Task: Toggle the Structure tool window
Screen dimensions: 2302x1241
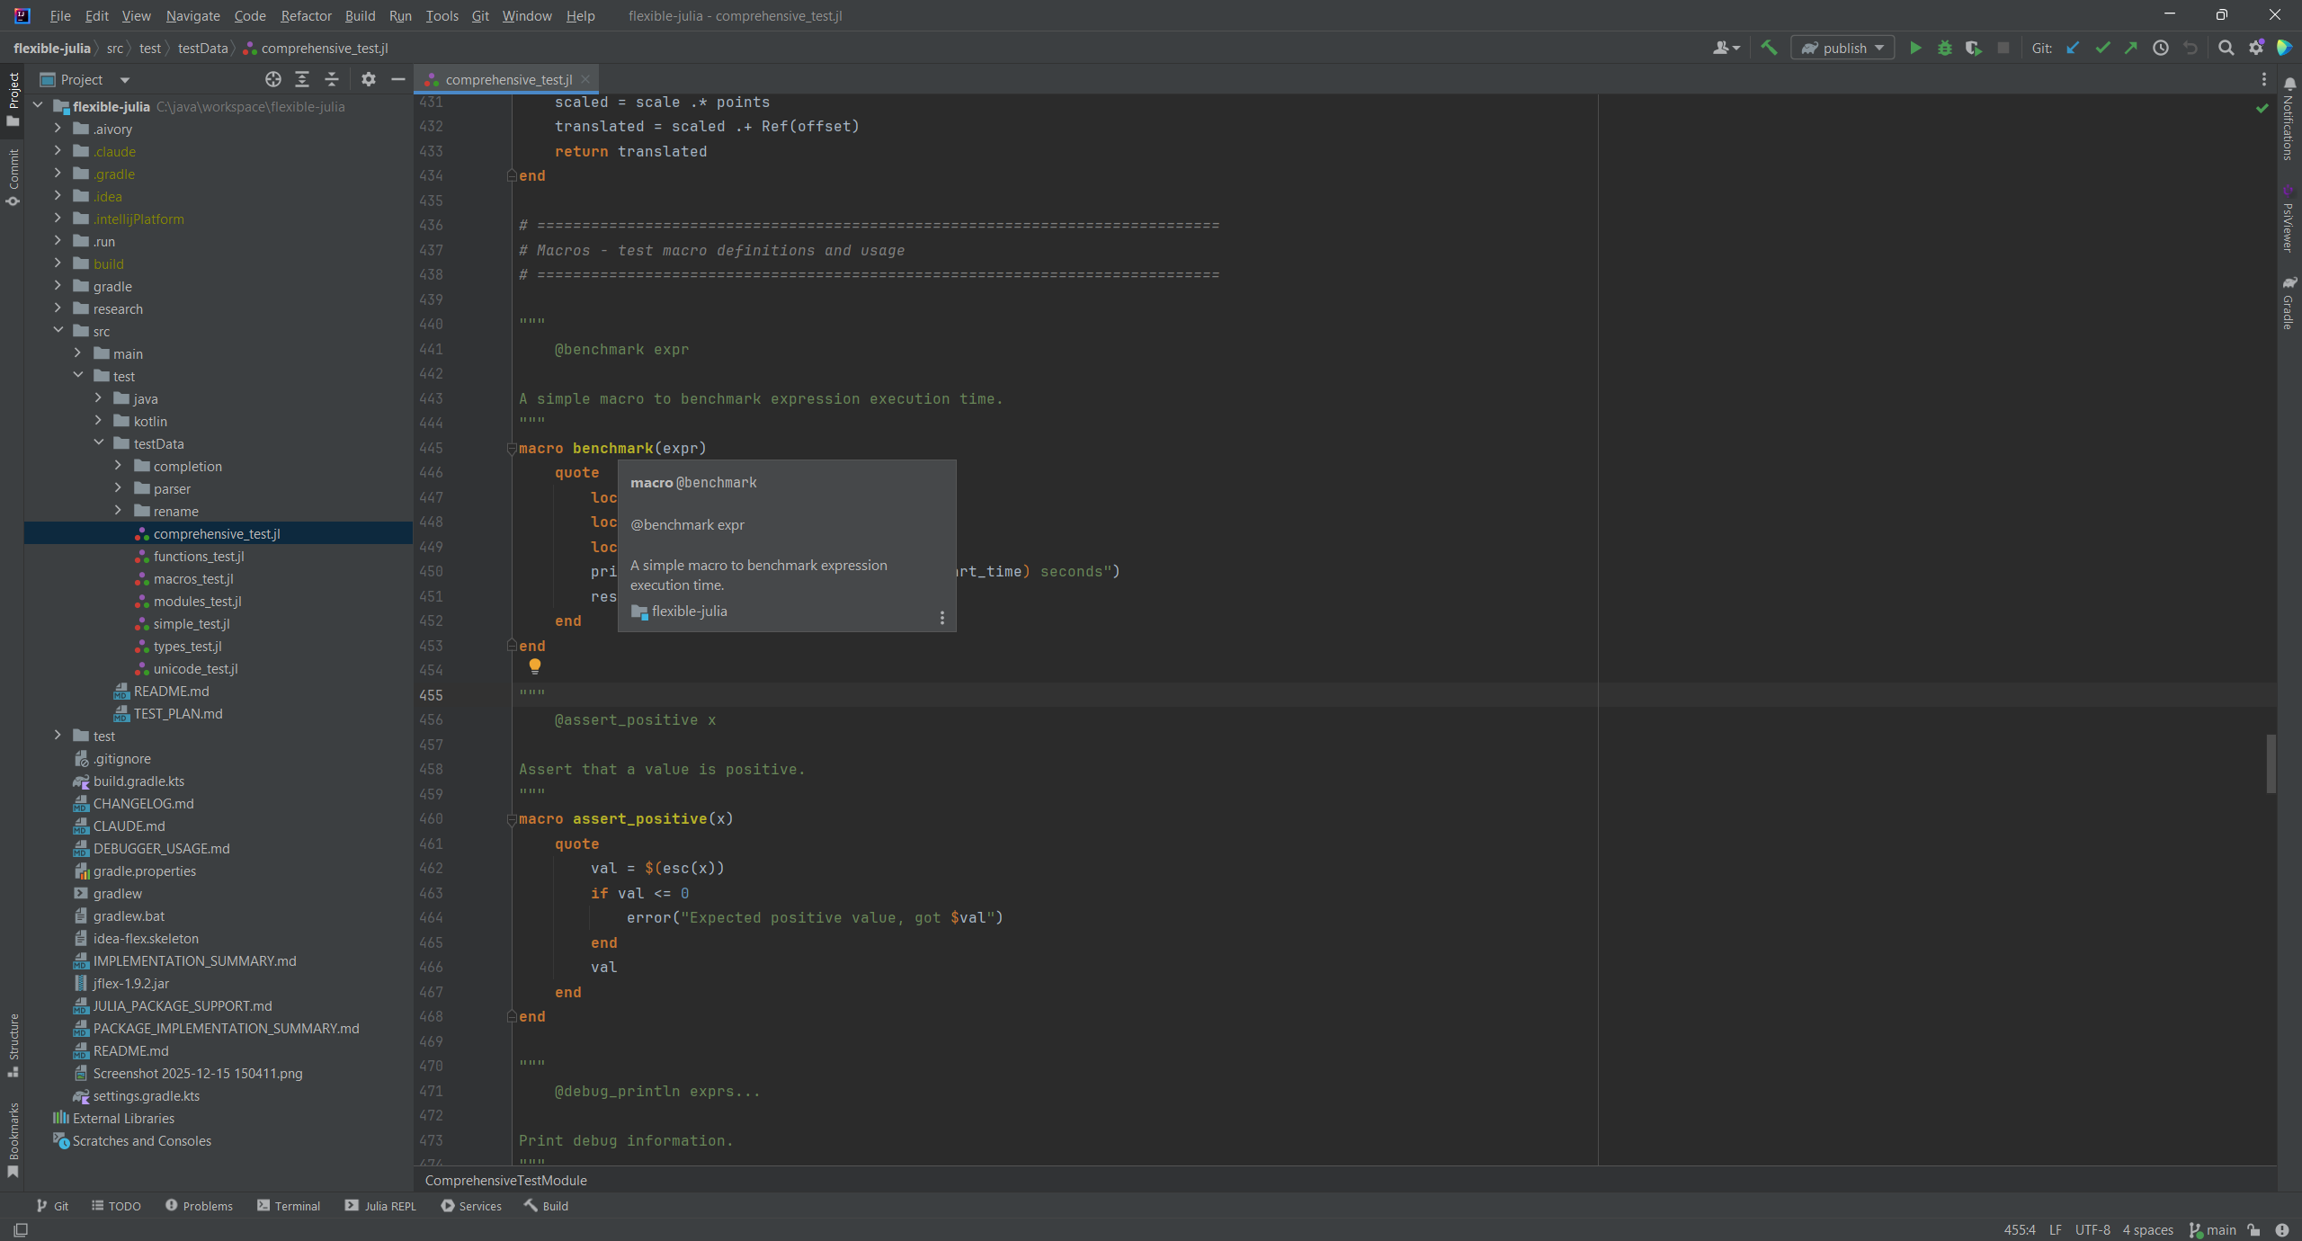Action: pyautogui.click(x=13, y=1043)
